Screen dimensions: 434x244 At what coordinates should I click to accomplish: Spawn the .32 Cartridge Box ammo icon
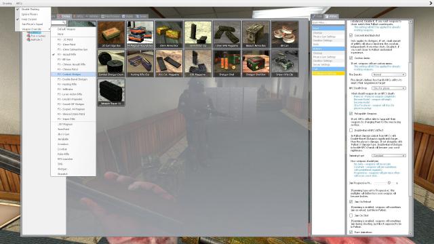coord(111,35)
